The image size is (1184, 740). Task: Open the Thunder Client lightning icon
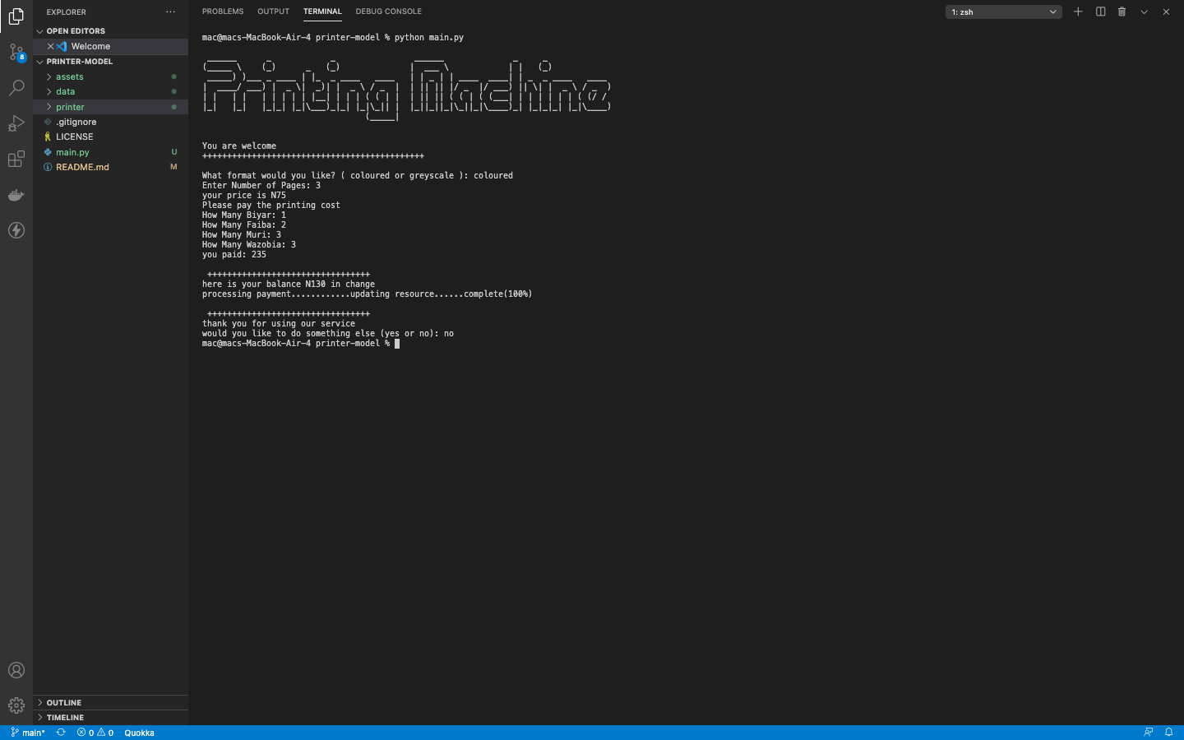[16, 230]
